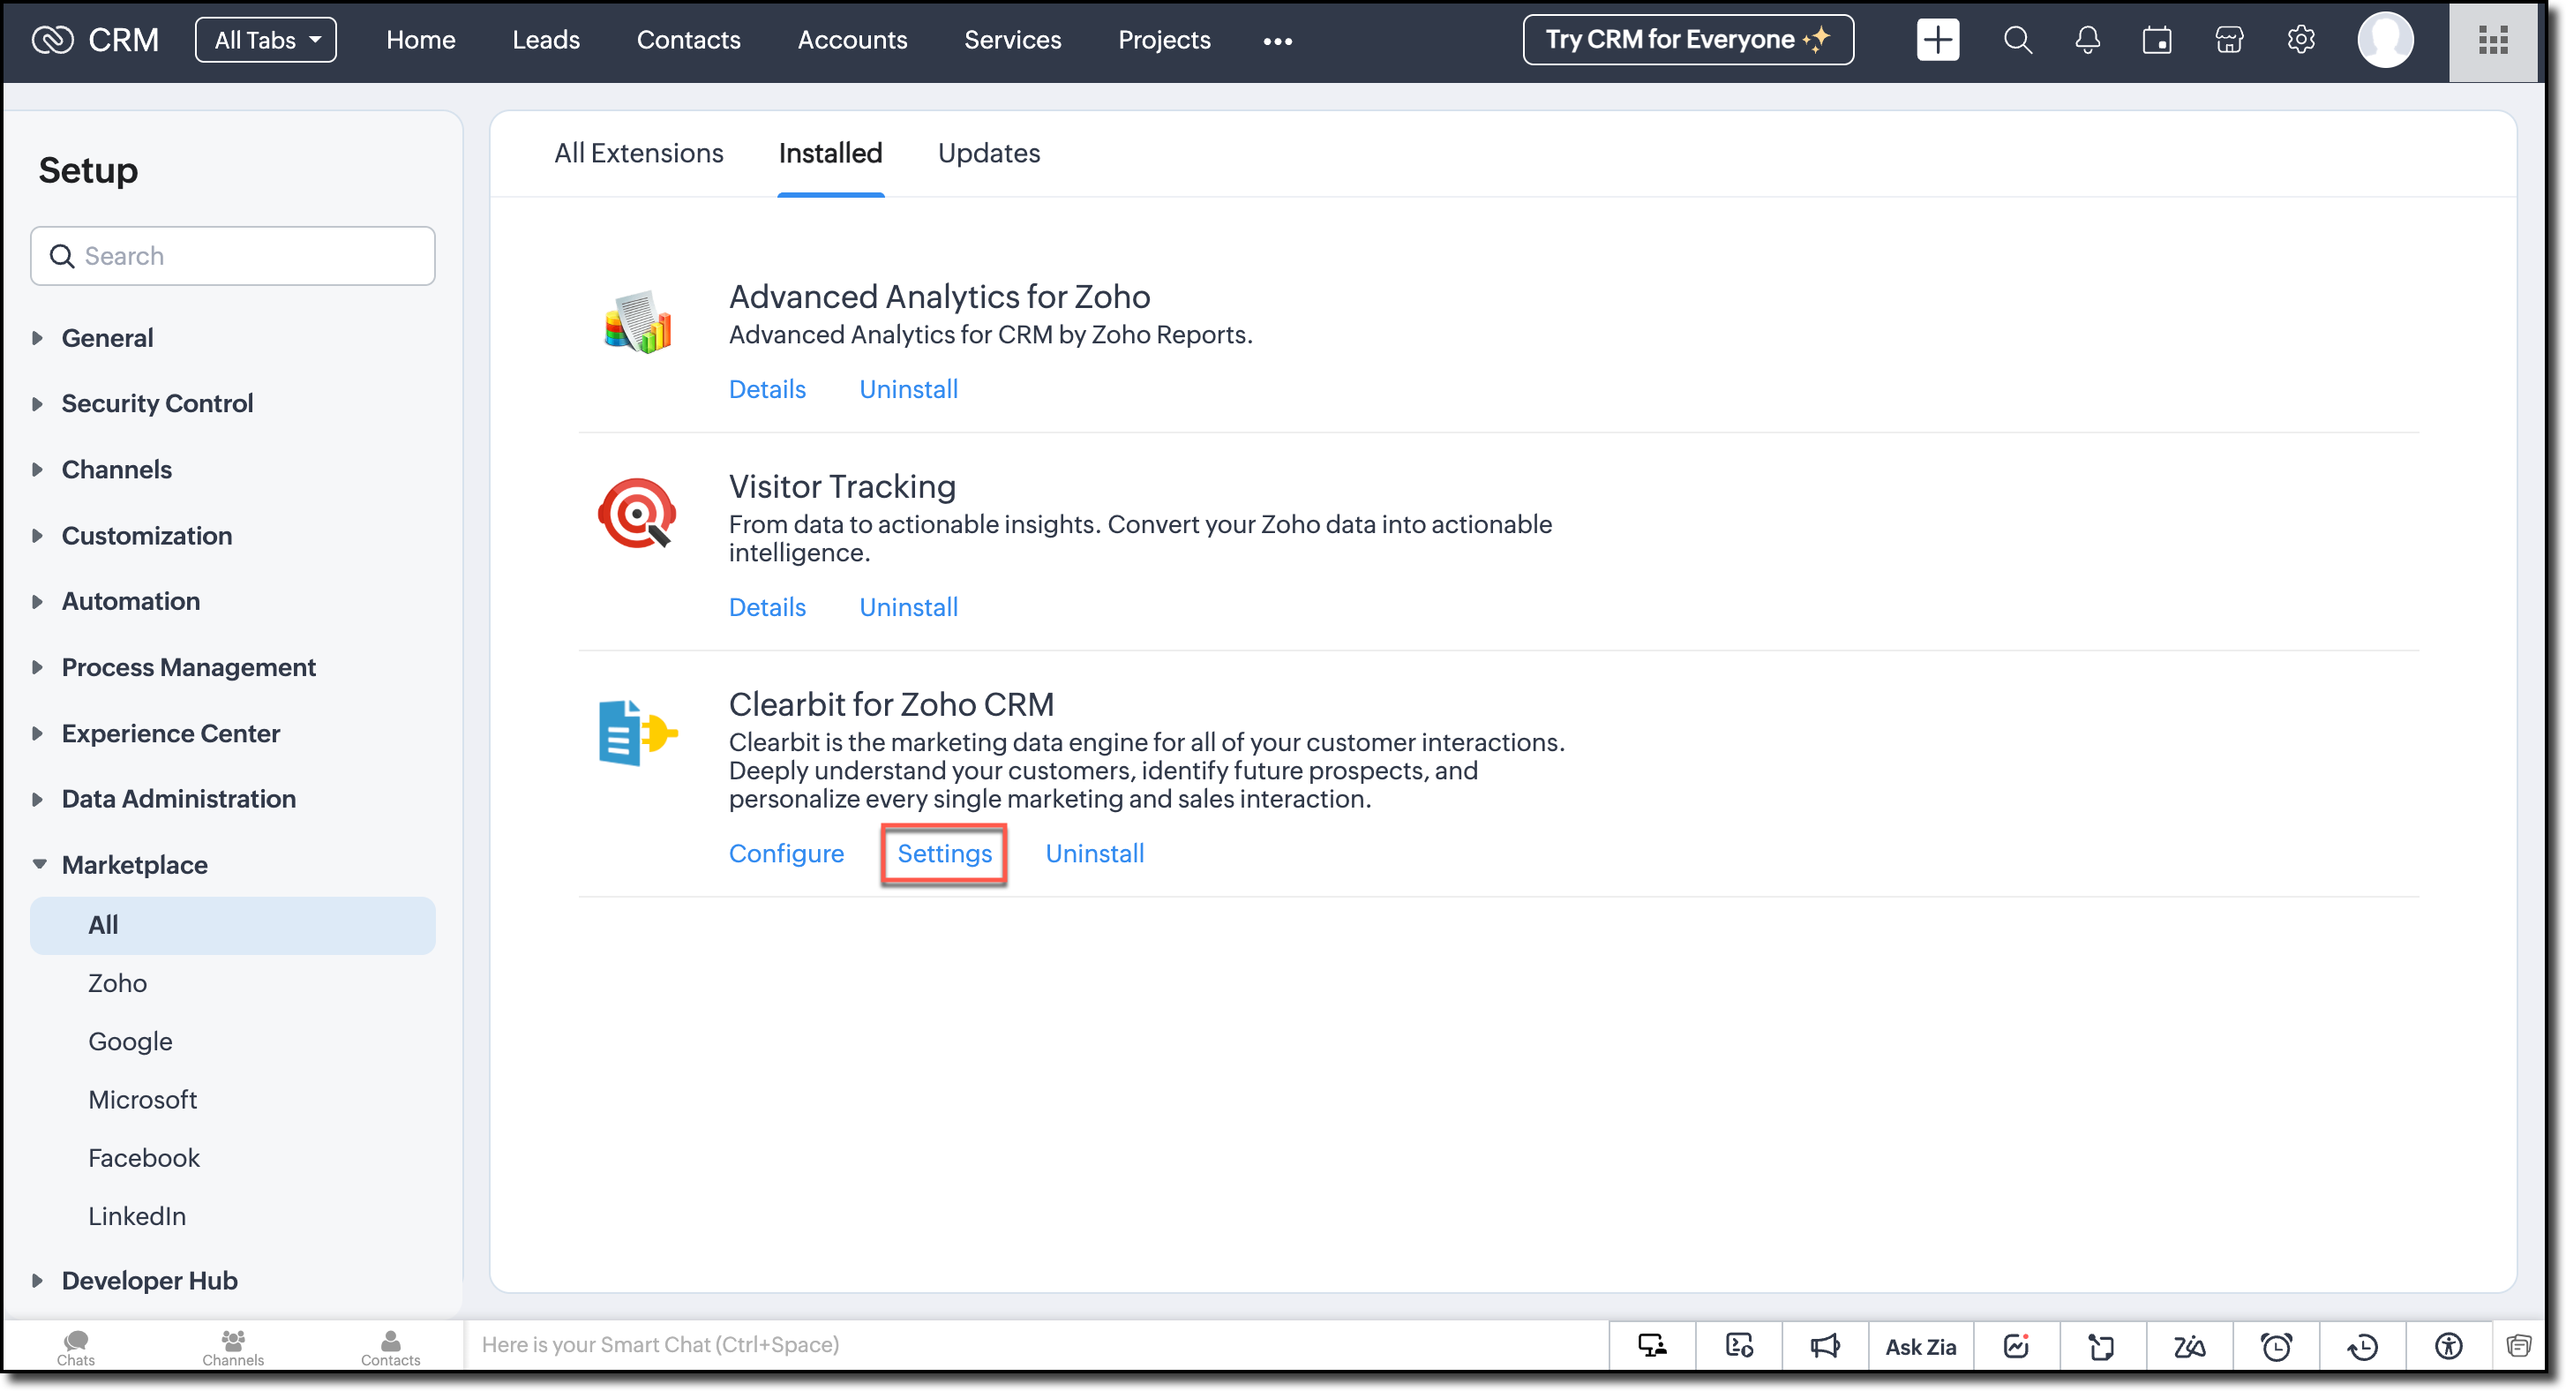Open the search magnifier in top bar
2566x1391 pixels.
2017,40
